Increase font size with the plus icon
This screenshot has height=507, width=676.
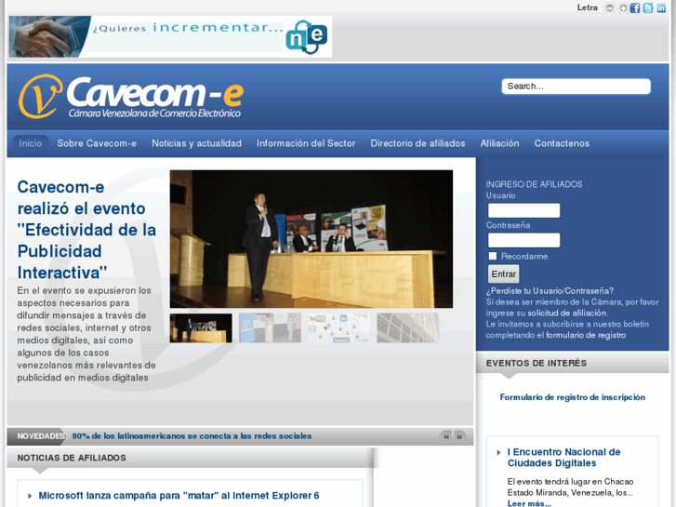pyautogui.click(x=623, y=8)
